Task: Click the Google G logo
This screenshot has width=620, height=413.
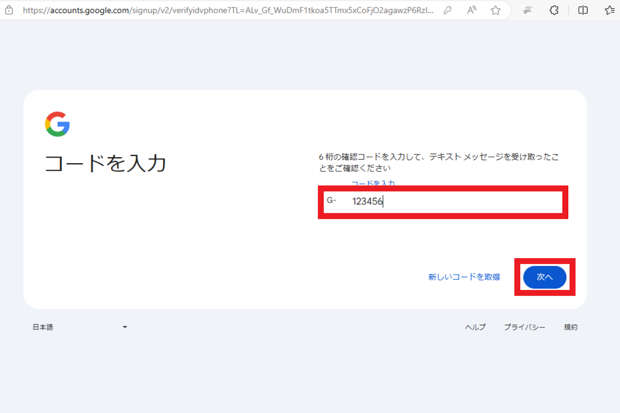Action: pyautogui.click(x=57, y=124)
